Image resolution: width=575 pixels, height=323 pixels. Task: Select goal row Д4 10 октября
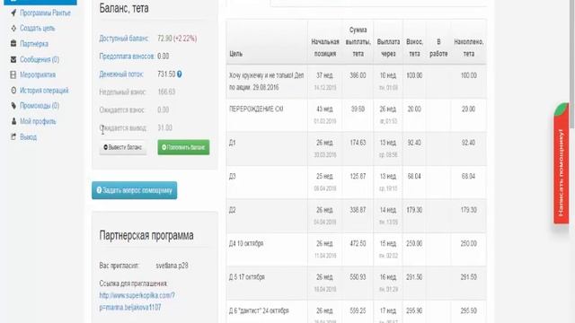(x=357, y=249)
